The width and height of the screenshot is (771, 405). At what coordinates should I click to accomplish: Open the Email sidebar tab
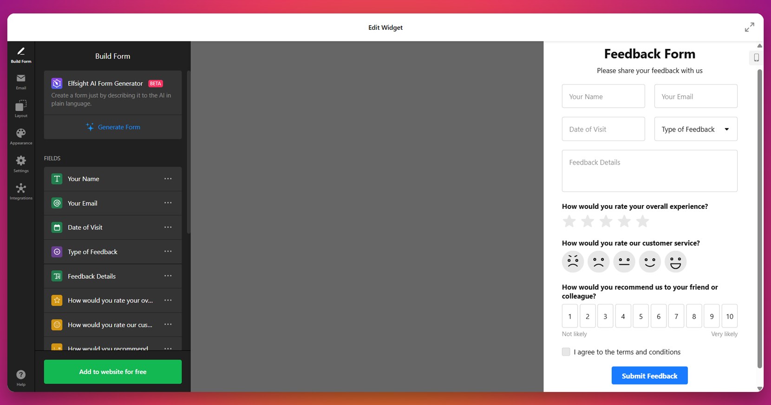click(21, 82)
